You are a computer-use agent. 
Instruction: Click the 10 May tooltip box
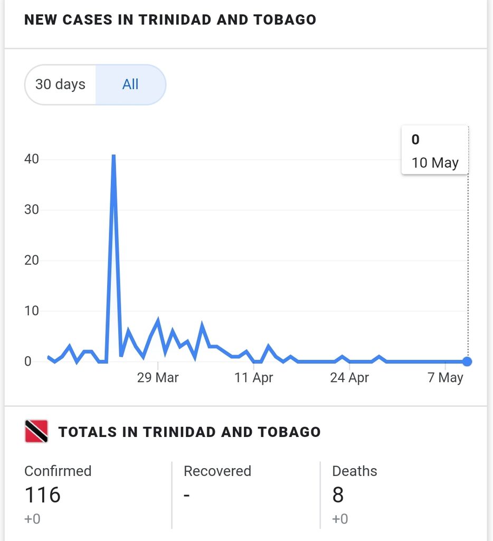point(435,150)
